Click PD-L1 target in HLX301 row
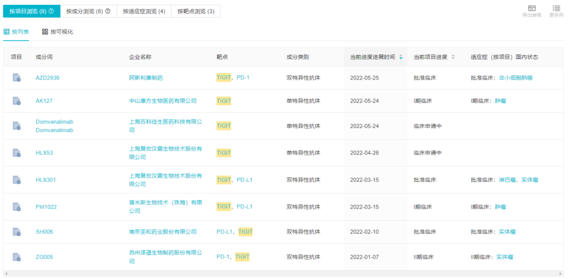This screenshot has width=568, height=279. click(x=245, y=180)
